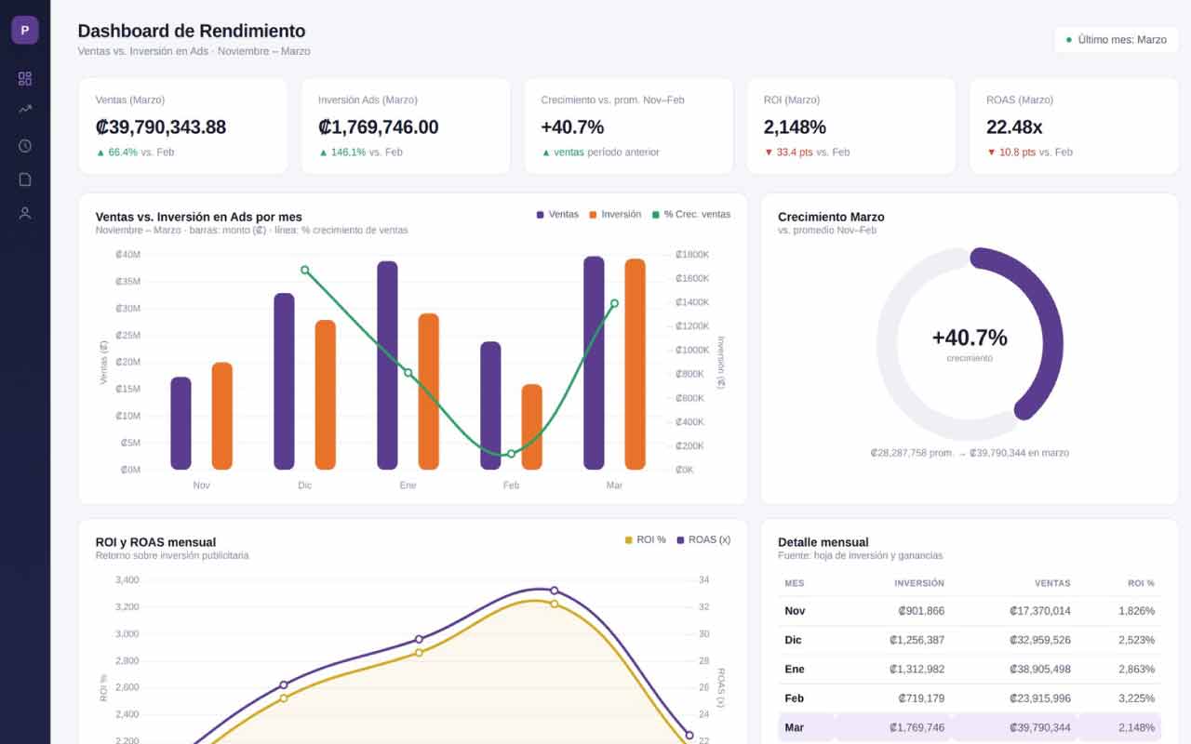Click the 'Último mes: Marzo' badge
The height and width of the screenshot is (744, 1191).
(x=1116, y=40)
